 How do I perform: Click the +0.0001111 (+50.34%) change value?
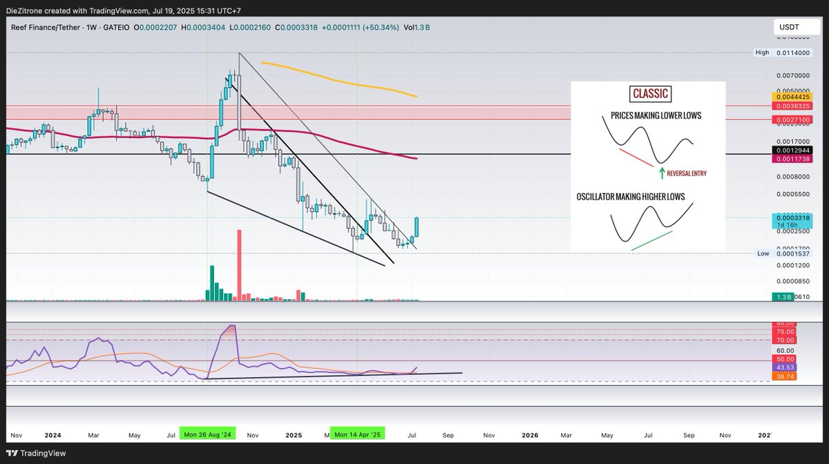click(361, 27)
